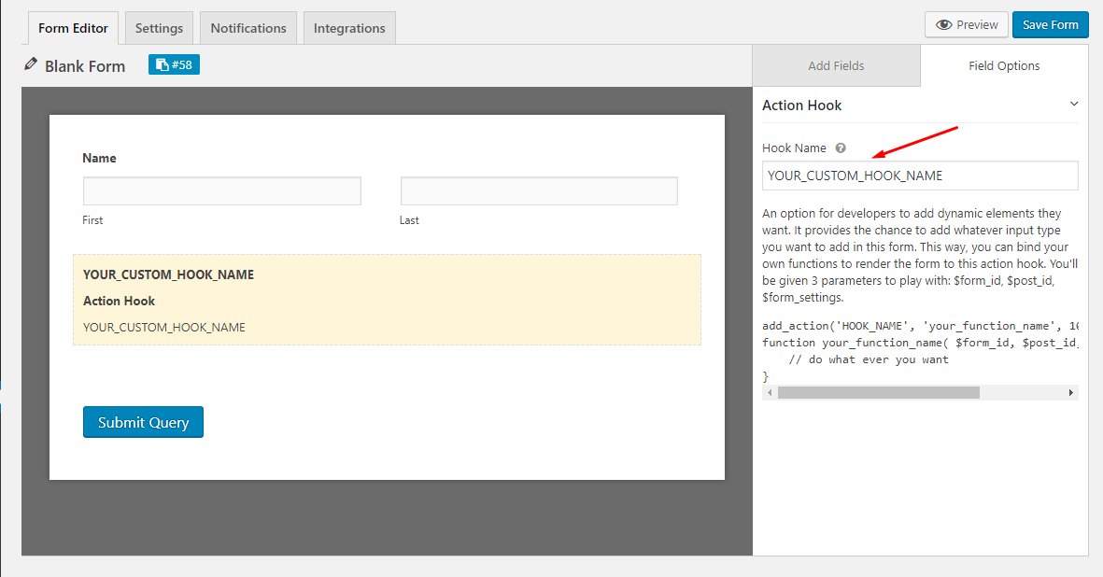The width and height of the screenshot is (1103, 577).
Task: Click the pencil icon beside Blank Form
Action: 31,65
